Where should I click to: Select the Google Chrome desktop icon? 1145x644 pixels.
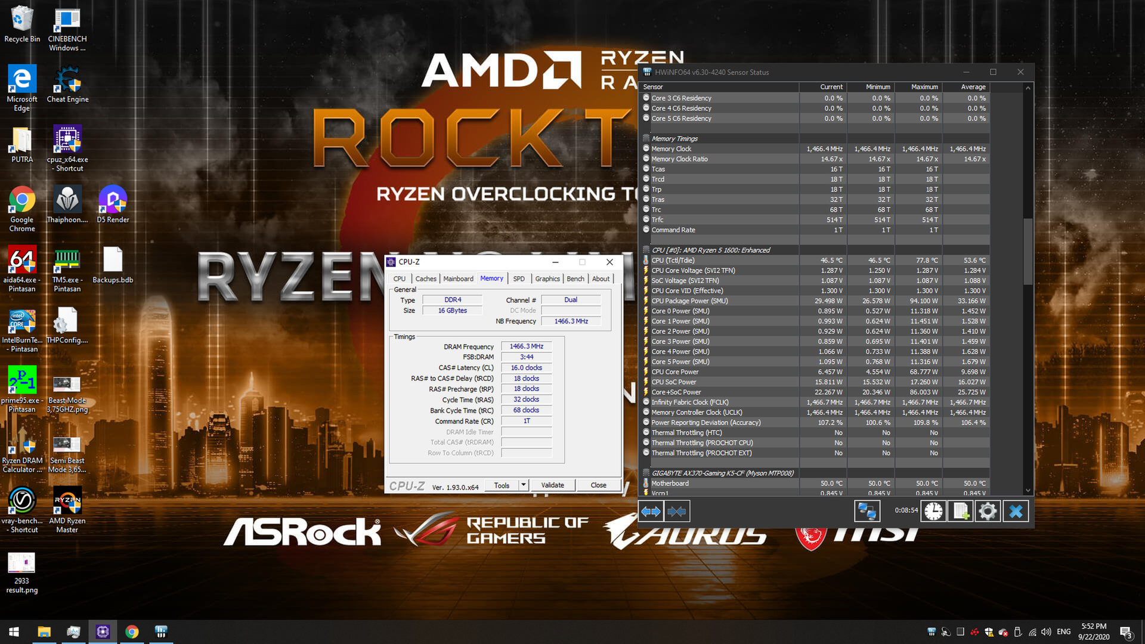(x=22, y=209)
